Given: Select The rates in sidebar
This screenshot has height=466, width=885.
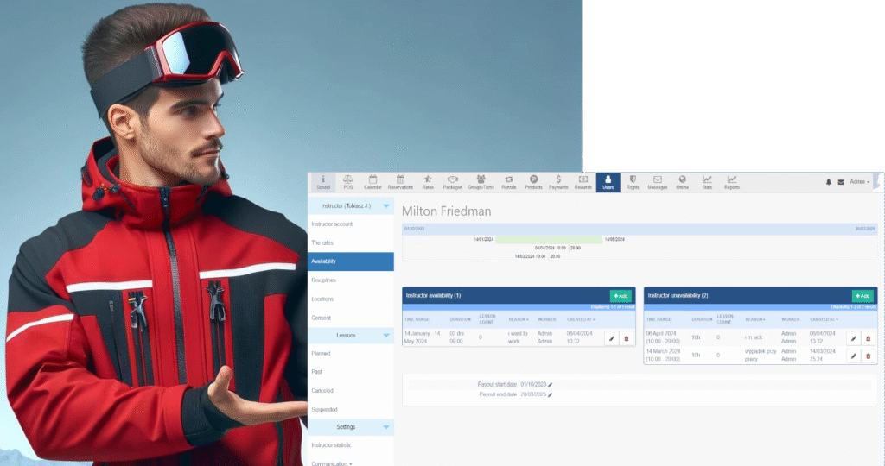Looking at the screenshot, I should pos(322,242).
